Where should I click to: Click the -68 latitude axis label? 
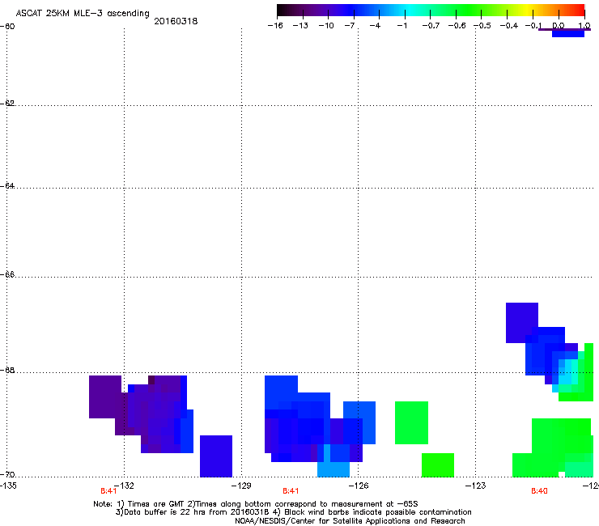(7, 371)
